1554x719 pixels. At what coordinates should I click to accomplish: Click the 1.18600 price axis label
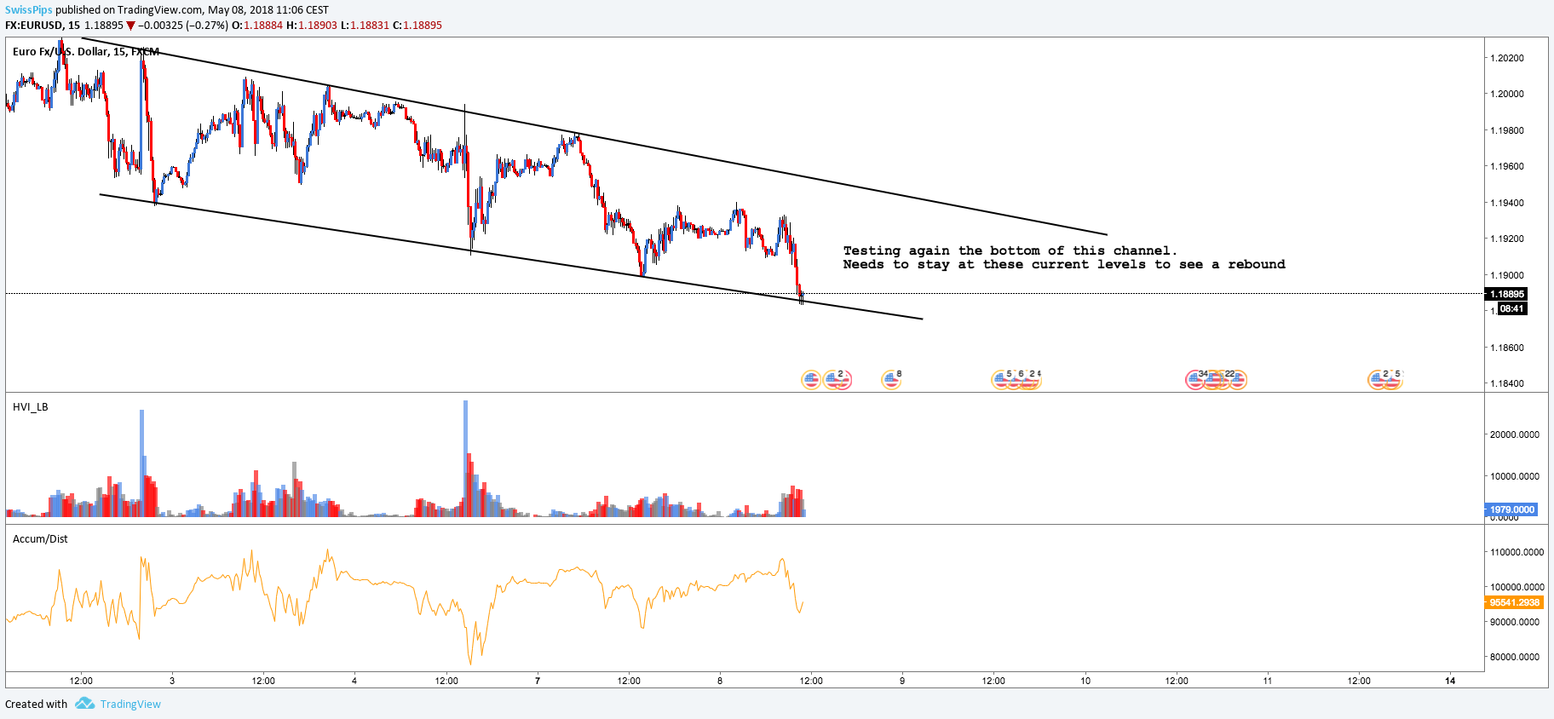1506,348
